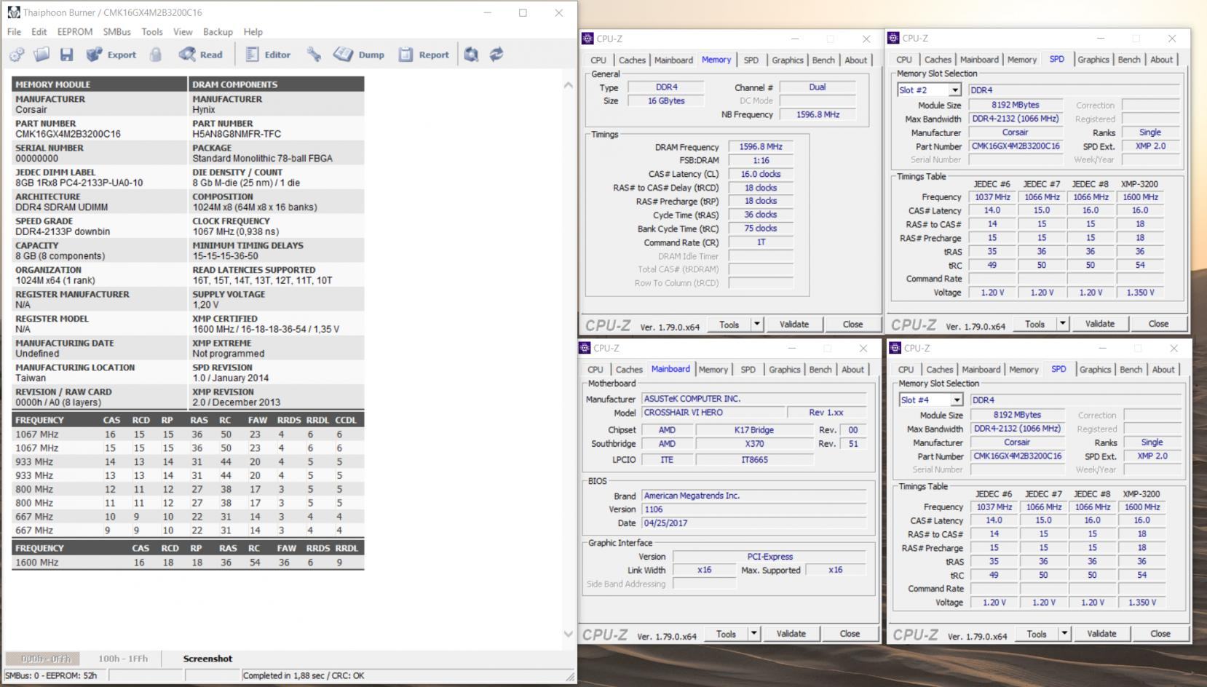Click the magnifier chip icon in toolbar
The height and width of the screenshot is (687, 1207).
pos(471,55)
